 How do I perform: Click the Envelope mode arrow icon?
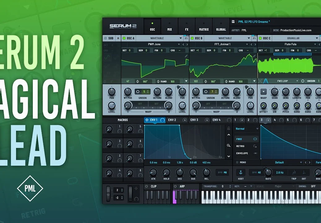(255, 153)
